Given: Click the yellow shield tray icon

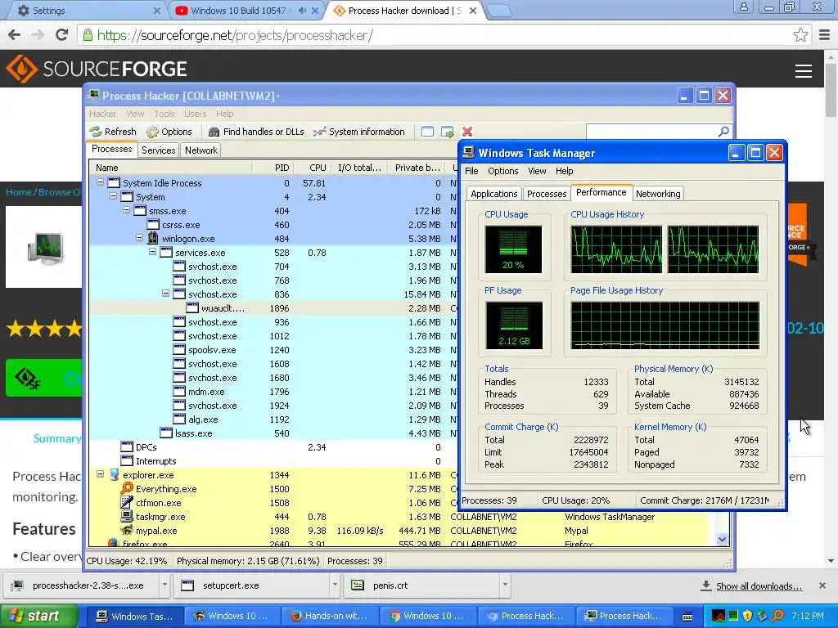Looking at the screenshot, I should pyautogui.click(x=747, y=617).
